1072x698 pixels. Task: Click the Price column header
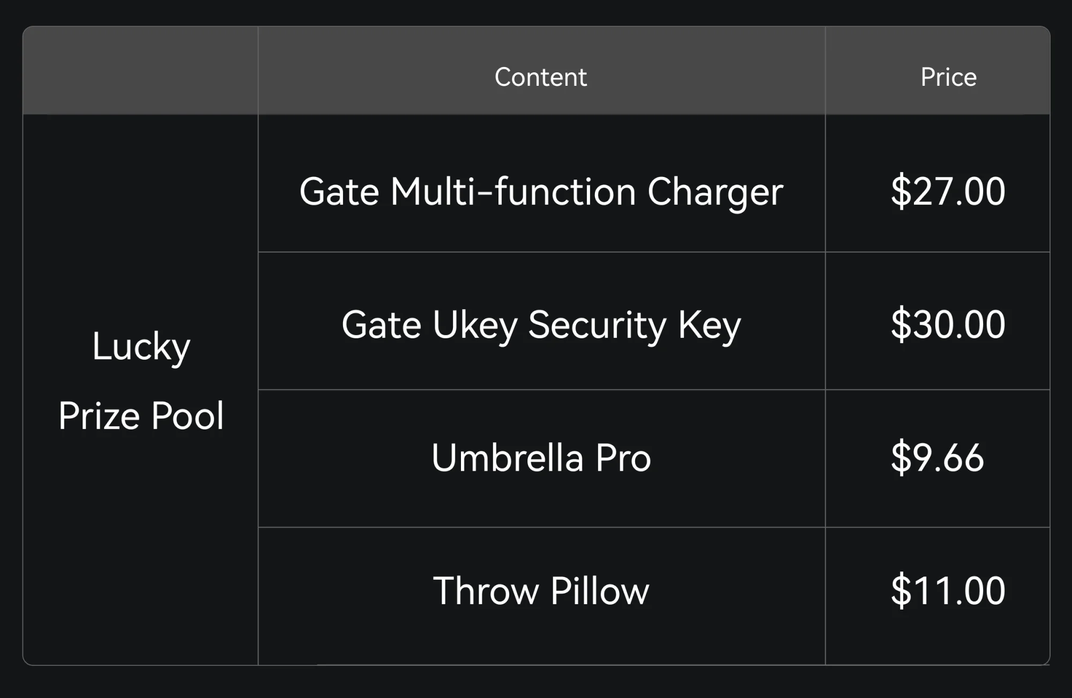(x=948, y=77)
